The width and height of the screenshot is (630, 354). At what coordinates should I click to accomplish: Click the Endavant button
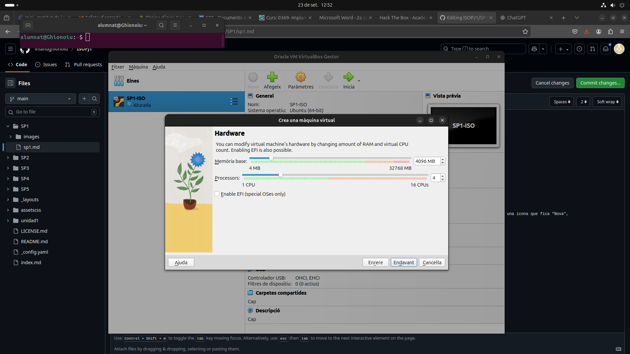click(x=404, y=263)
